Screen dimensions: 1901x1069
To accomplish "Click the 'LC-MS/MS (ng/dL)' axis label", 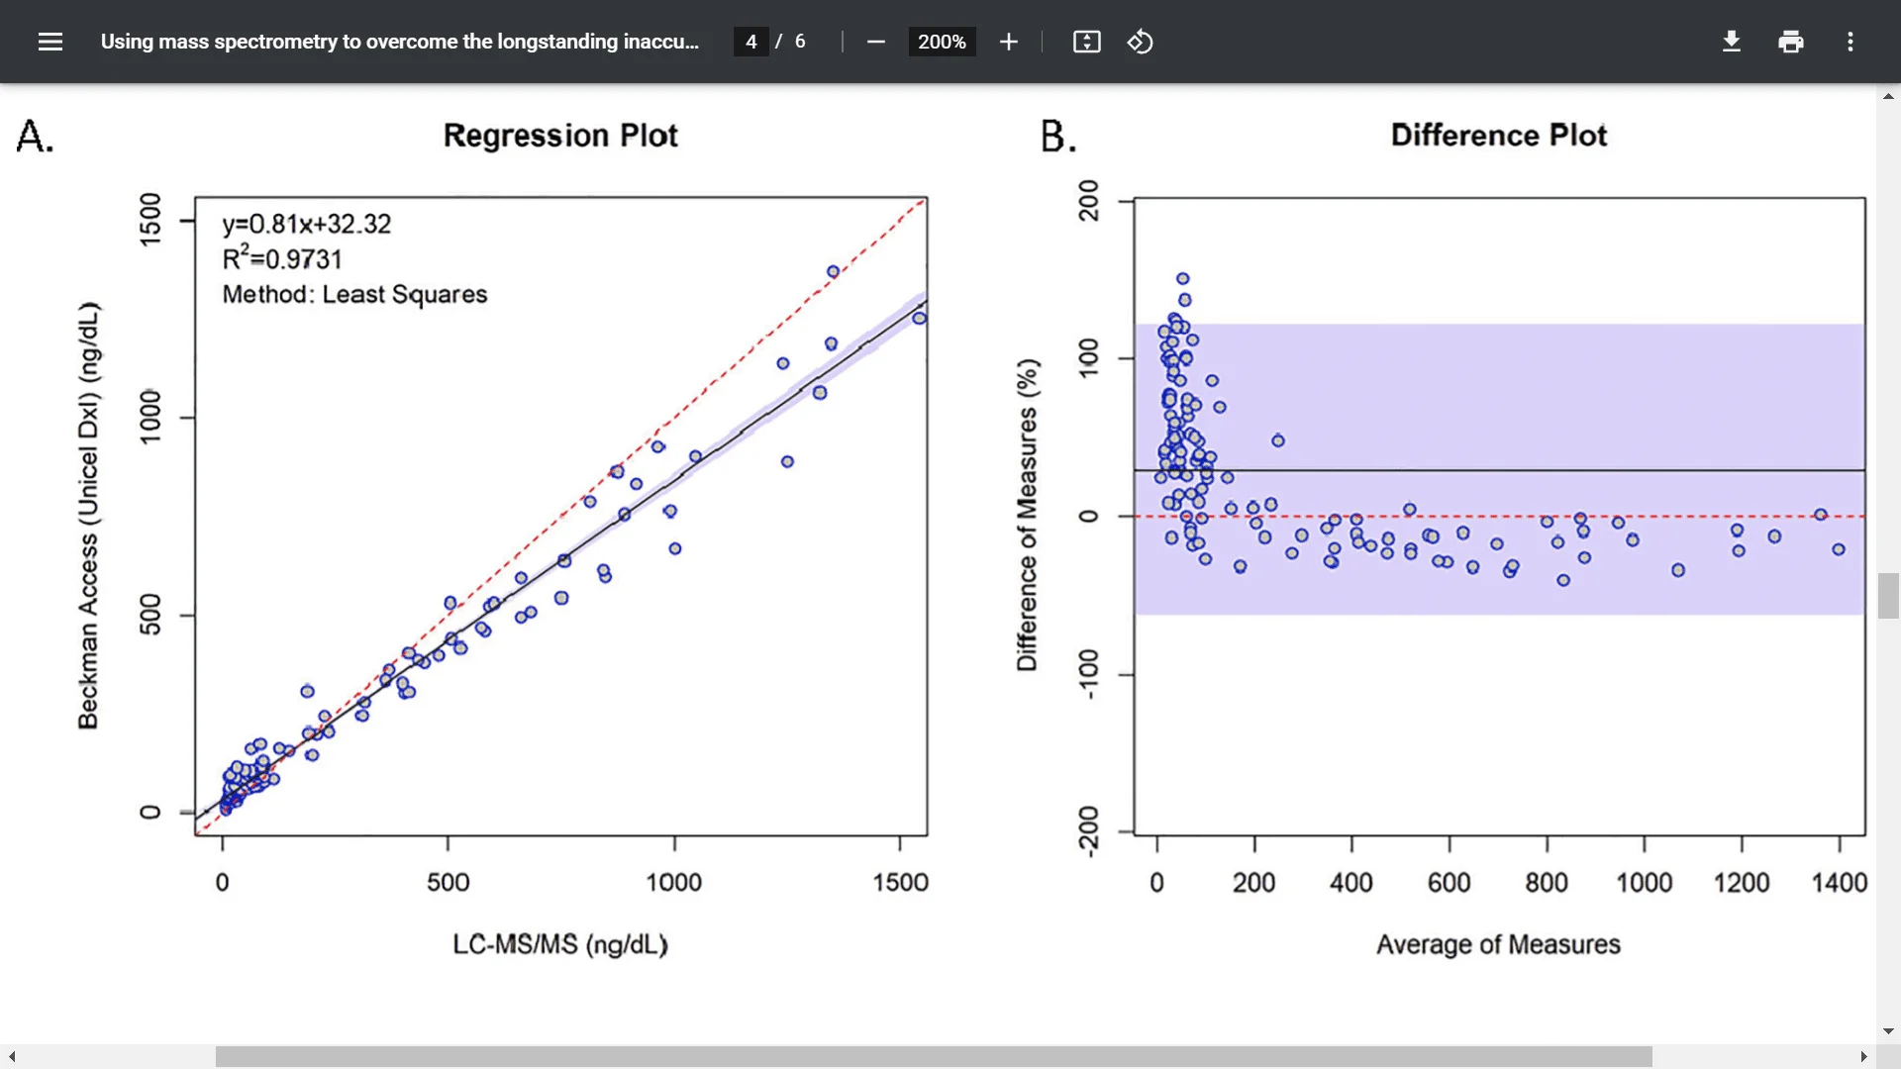I will 560,944.
